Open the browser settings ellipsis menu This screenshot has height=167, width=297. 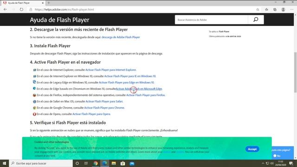pyautogui.click(x=291, y=9)
